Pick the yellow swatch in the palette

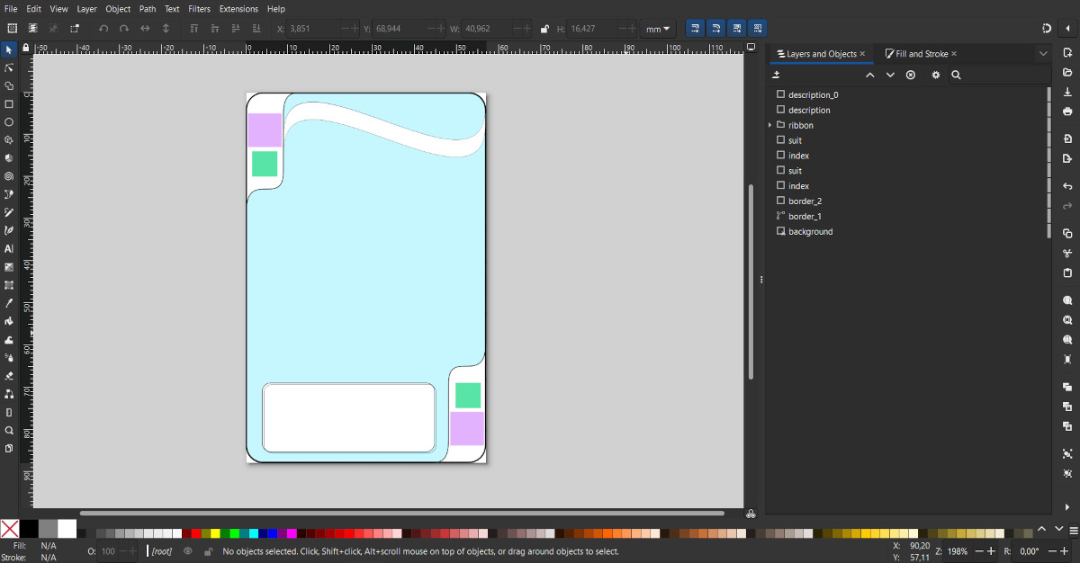pyautogui.click(x=215, y=533)
